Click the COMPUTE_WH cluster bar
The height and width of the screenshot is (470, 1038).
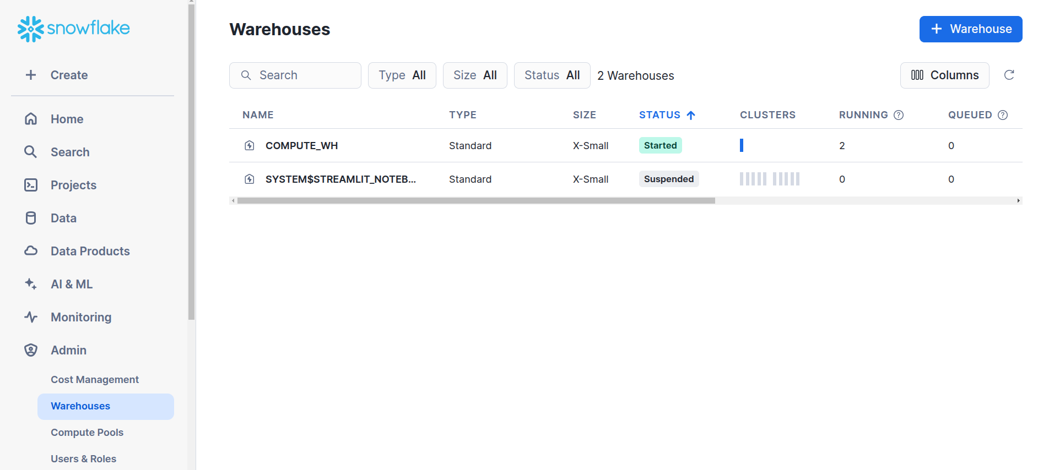pos(742,145)
